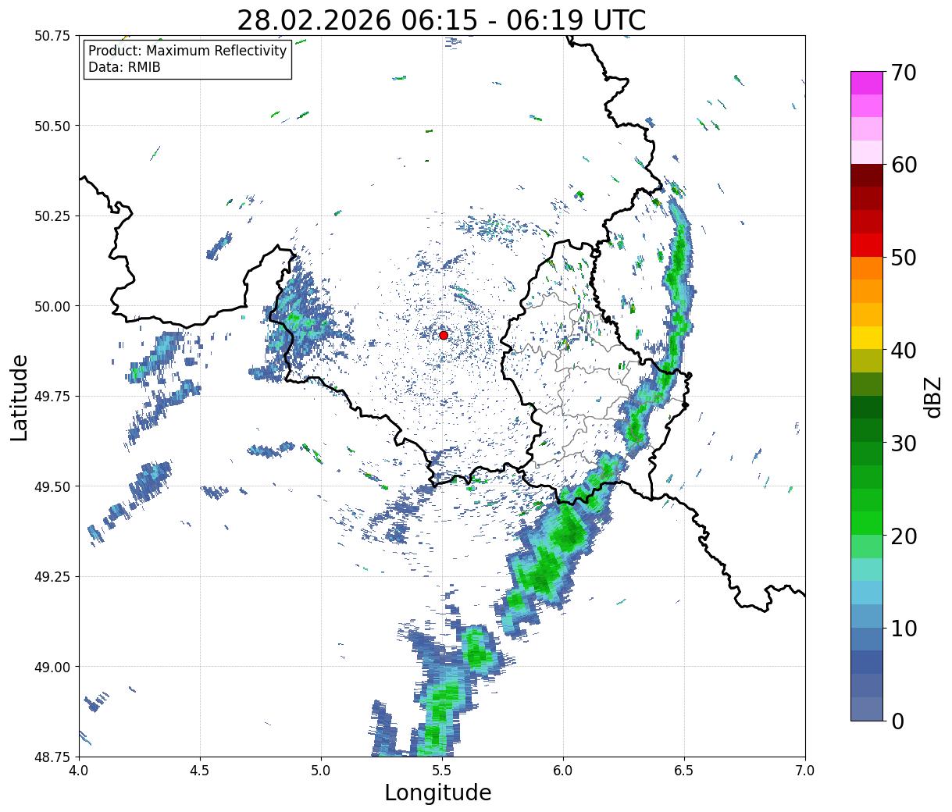This screenshot has height=812, width=952.
Task: Click the bright red swatch just above 50
Action: (x=867, y=245)
